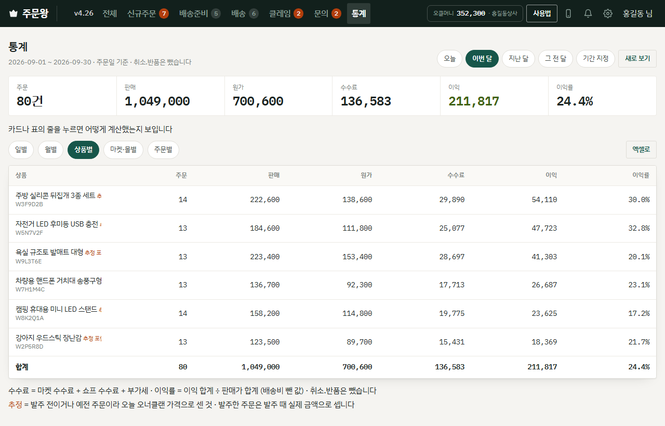The height and width of the screenshot is (426, 665).
Task: Click the 오너머니 352,300 balance box
Action: click(475, 14)
